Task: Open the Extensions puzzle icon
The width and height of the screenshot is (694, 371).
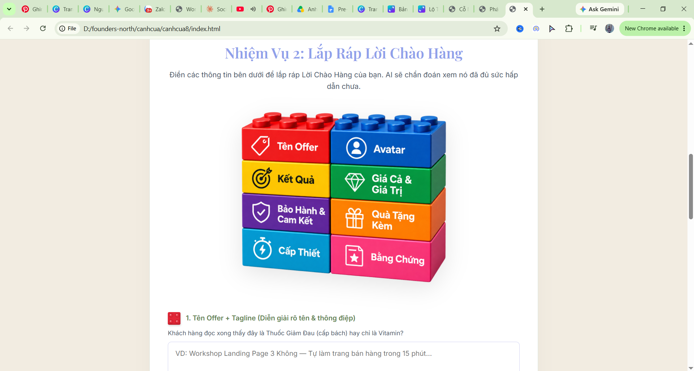Action: click(569, 28)
